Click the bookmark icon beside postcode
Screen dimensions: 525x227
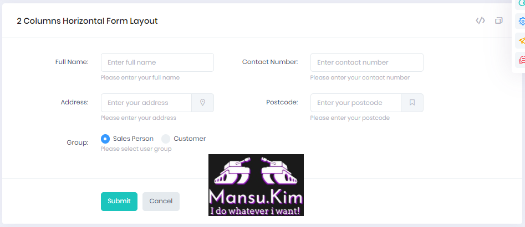pos(412,103)
